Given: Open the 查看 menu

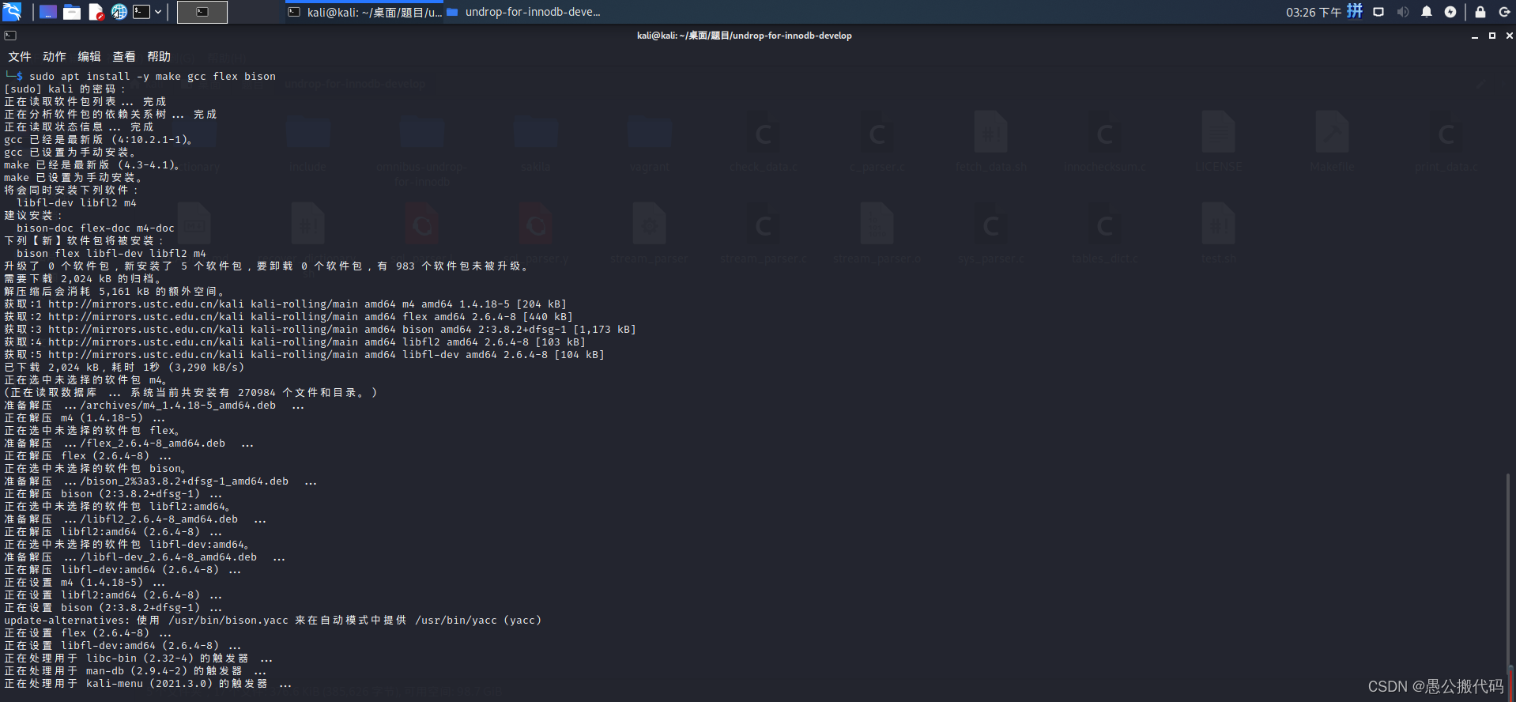Looking at the screenshot, I should tap(124, 57).
